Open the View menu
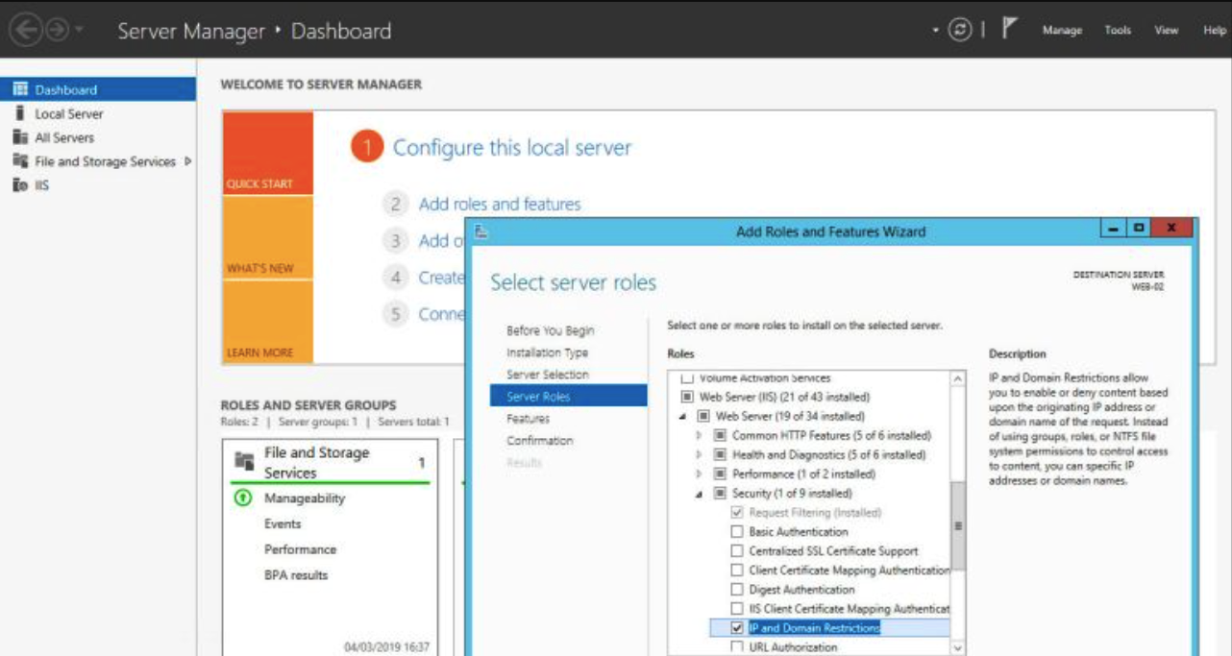Viewport: 1232px width, 656px height. [x=1167, y=30]
